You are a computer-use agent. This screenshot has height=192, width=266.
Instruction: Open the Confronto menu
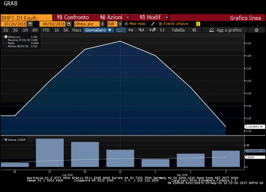click(x=72, y=17)
